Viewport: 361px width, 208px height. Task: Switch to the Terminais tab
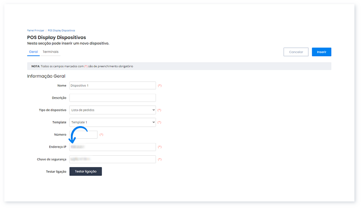pos(51,52)
